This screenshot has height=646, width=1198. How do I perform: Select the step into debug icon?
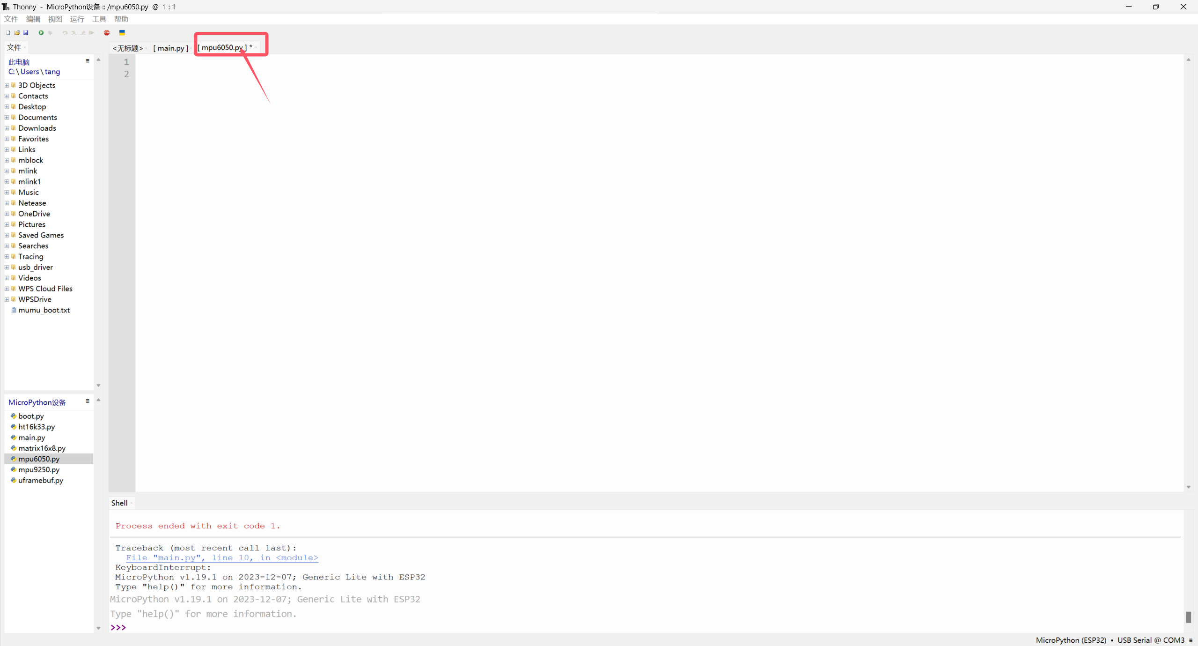pyautogui.click(x=74, y=33)
